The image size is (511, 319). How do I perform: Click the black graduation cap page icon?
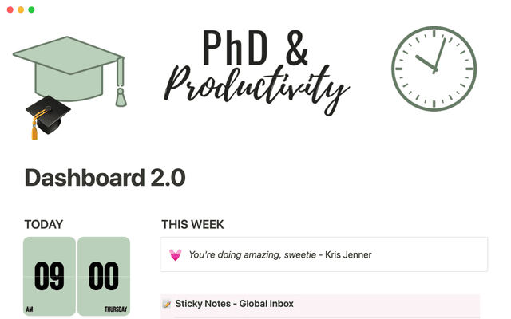tap(46, 116)
